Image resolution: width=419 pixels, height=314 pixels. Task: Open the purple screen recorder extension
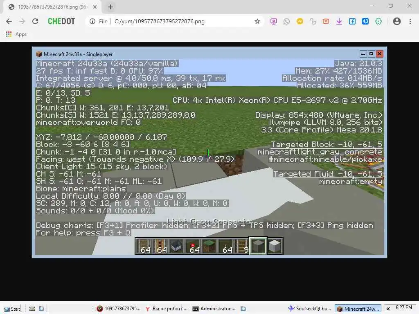click(273, 21)
